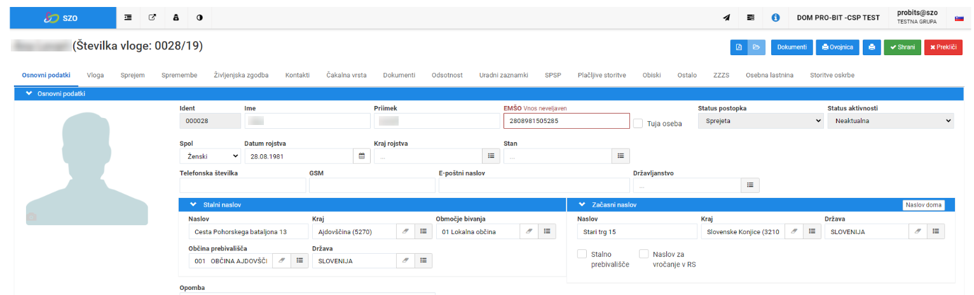Clear Občina prebivališča with eraser icon
Viewport: 974px width, 295px height.
click(282, 261)
